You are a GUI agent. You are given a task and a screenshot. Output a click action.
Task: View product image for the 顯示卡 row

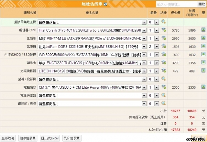click(203, 62)
